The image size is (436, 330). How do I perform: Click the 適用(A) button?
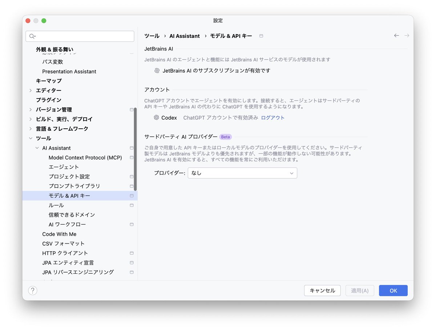point(360,291)
